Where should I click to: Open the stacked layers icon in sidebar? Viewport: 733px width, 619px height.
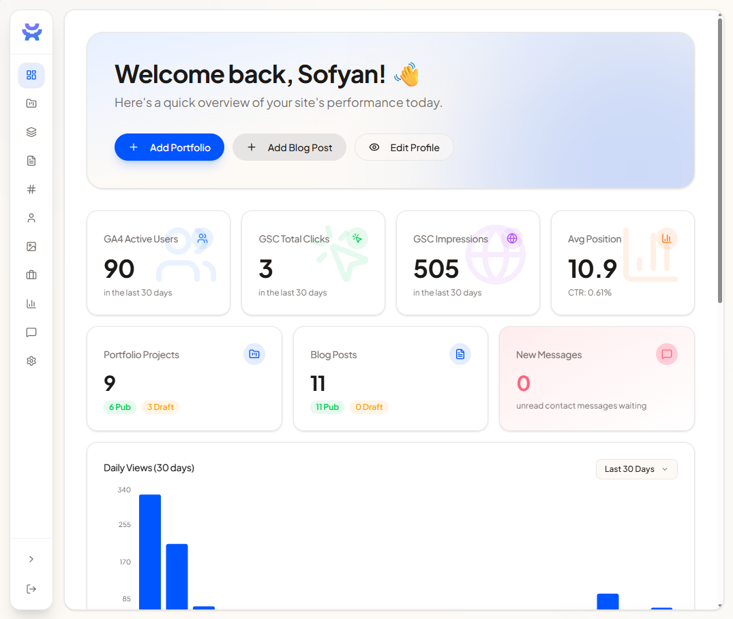[x=31, y=132]
